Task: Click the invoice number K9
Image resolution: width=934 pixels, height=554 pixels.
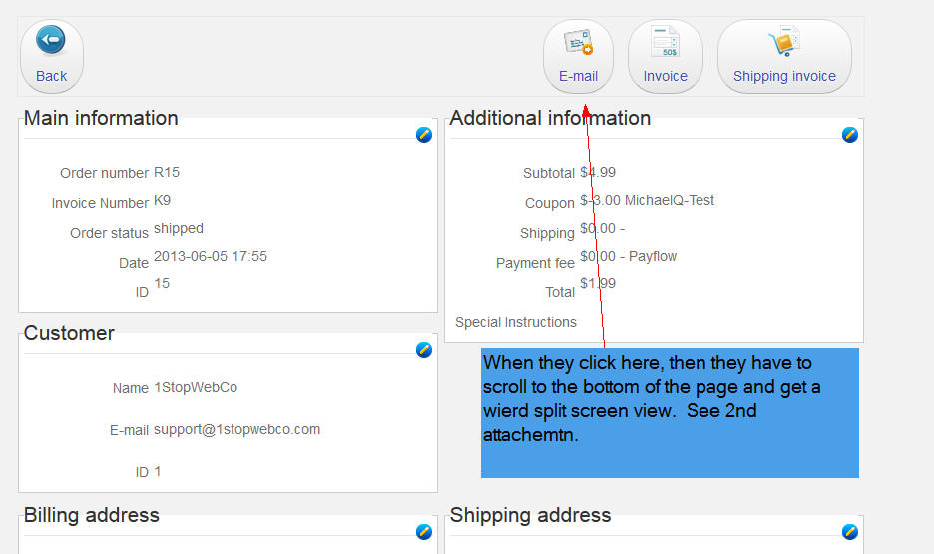Action: [163, 201]
